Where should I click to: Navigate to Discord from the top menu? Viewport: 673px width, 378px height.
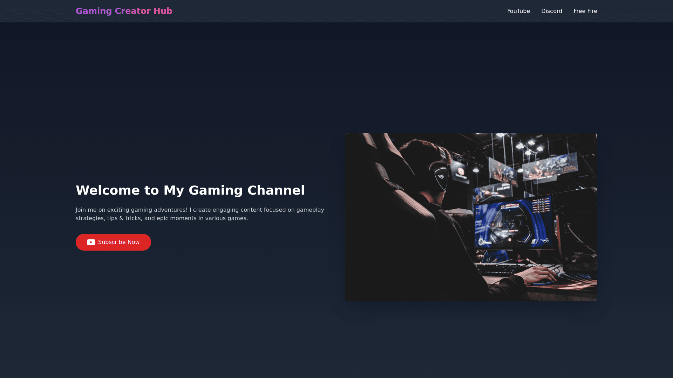point(552,11)
